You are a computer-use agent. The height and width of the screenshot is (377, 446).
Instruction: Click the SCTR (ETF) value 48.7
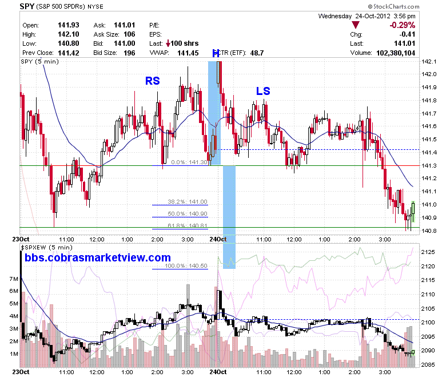tap(257, 53)
